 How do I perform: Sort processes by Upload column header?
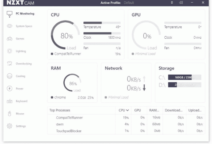[x=195, y=110]
